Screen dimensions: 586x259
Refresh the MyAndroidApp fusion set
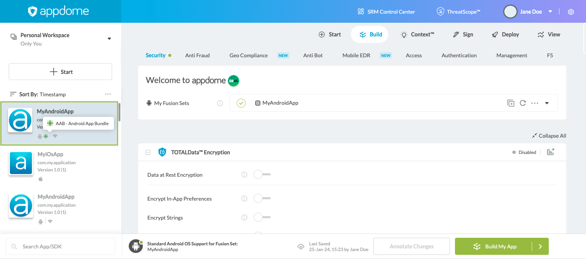click(x=523, y=103)
